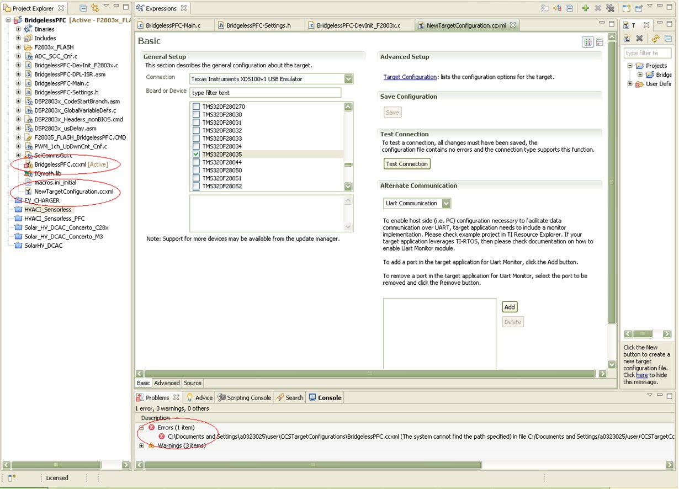Viewport: 679px width, 489px height.
Task: Open Project Explorer view menu triangle
Action: point(106,7)
